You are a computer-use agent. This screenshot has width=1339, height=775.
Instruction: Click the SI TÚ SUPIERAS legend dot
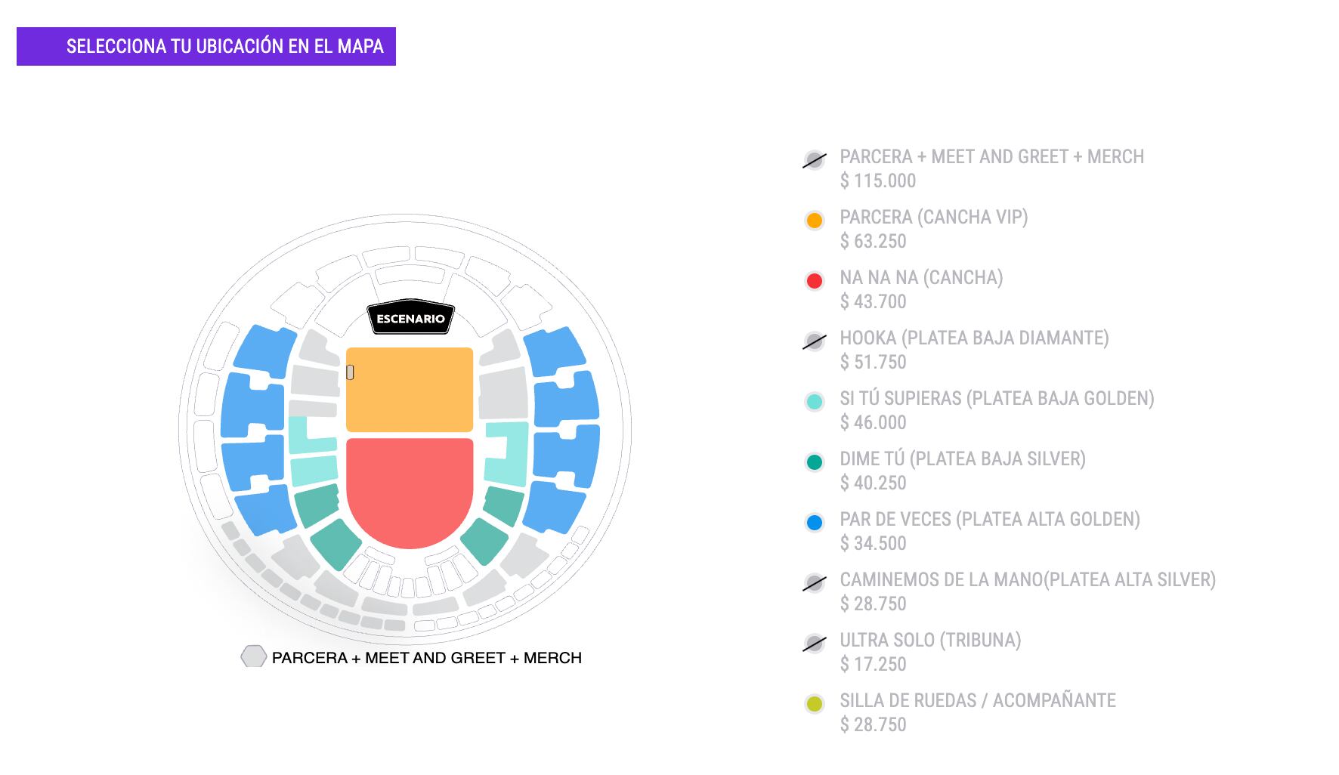[x=813, y=400]
